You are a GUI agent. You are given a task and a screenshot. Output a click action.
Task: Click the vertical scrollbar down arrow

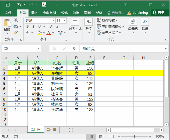click(167, 124)
